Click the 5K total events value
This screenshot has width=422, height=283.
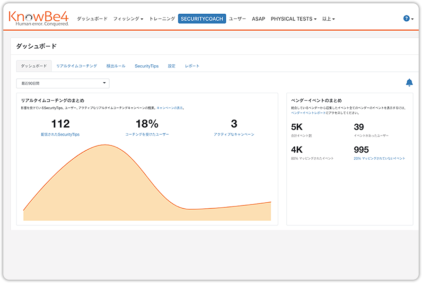(x=297, y=127)
